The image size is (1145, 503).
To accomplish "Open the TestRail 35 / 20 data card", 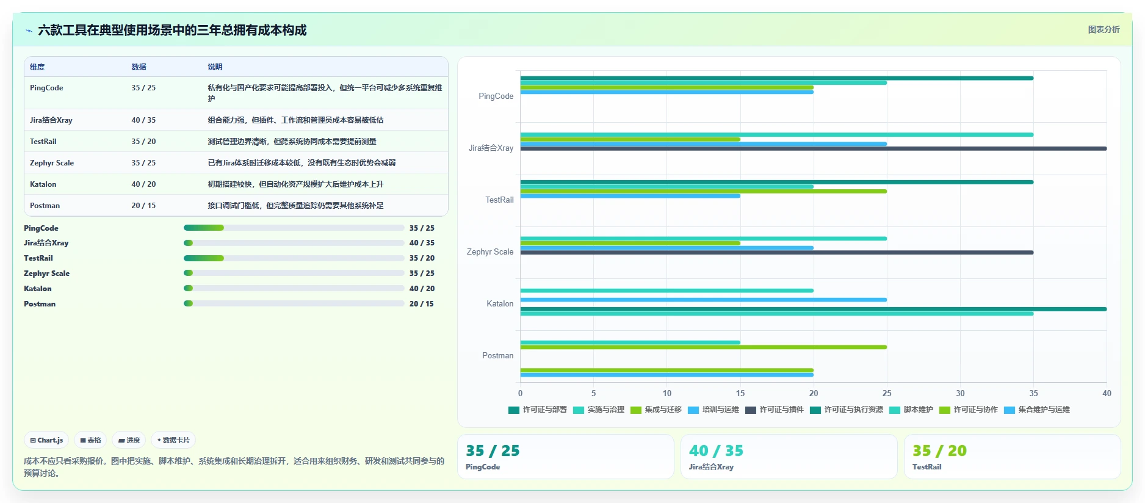I will click(x=1013, y=457).
